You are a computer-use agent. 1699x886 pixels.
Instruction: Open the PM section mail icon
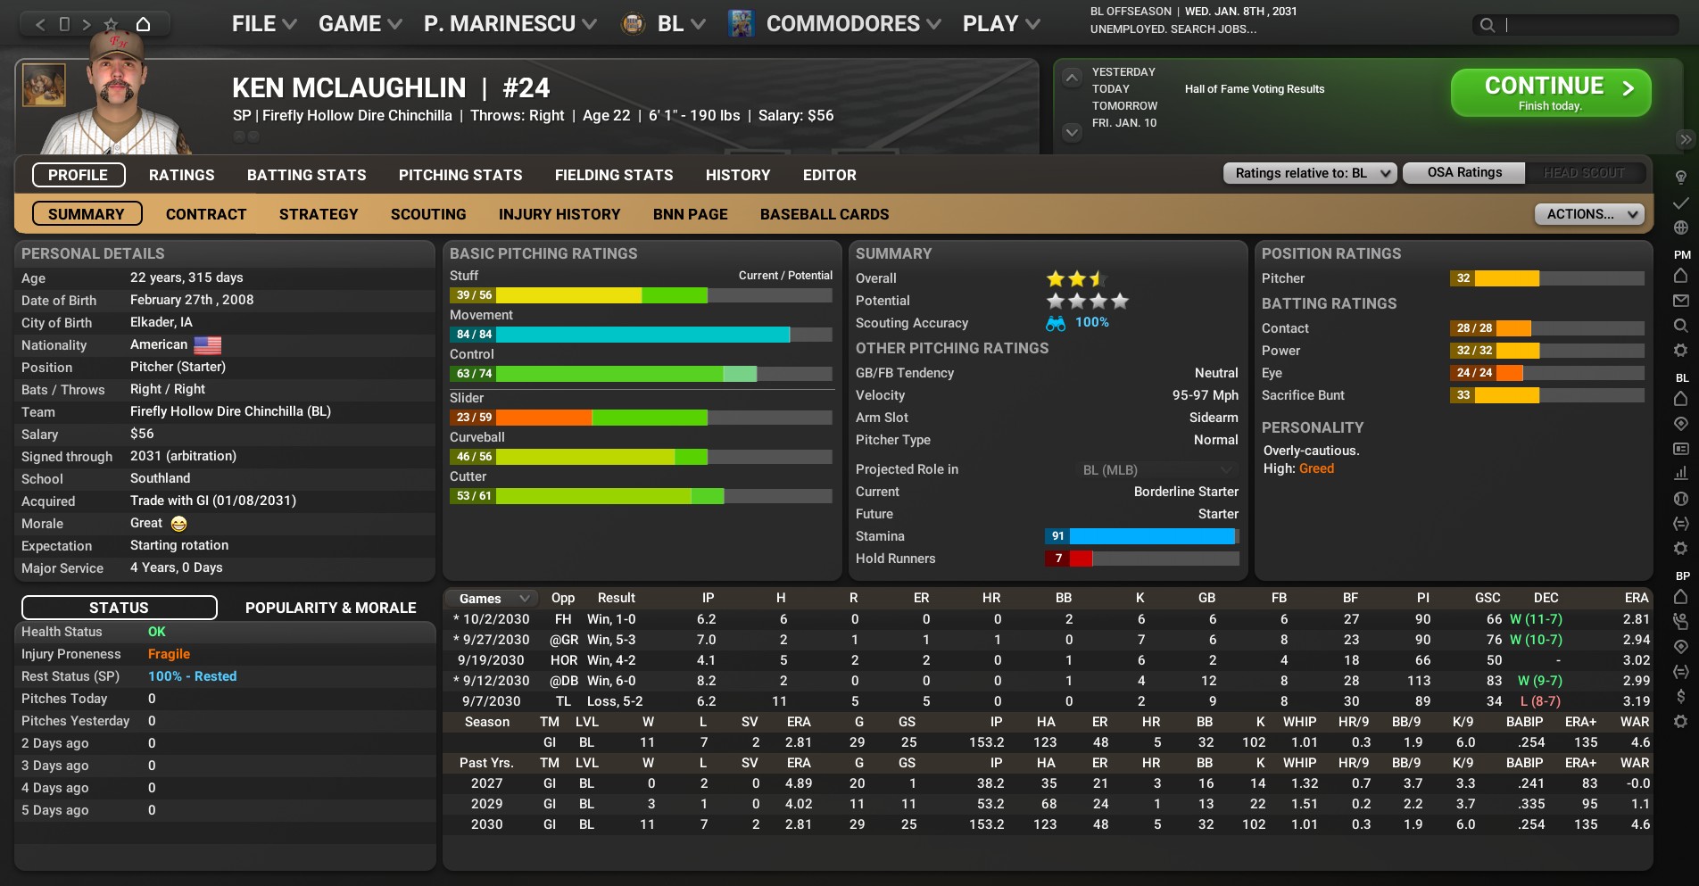pyautogui.click(x=1680, y=301)
